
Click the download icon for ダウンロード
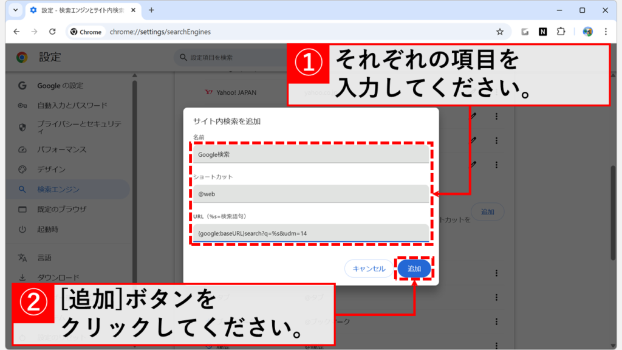[22, 277]
